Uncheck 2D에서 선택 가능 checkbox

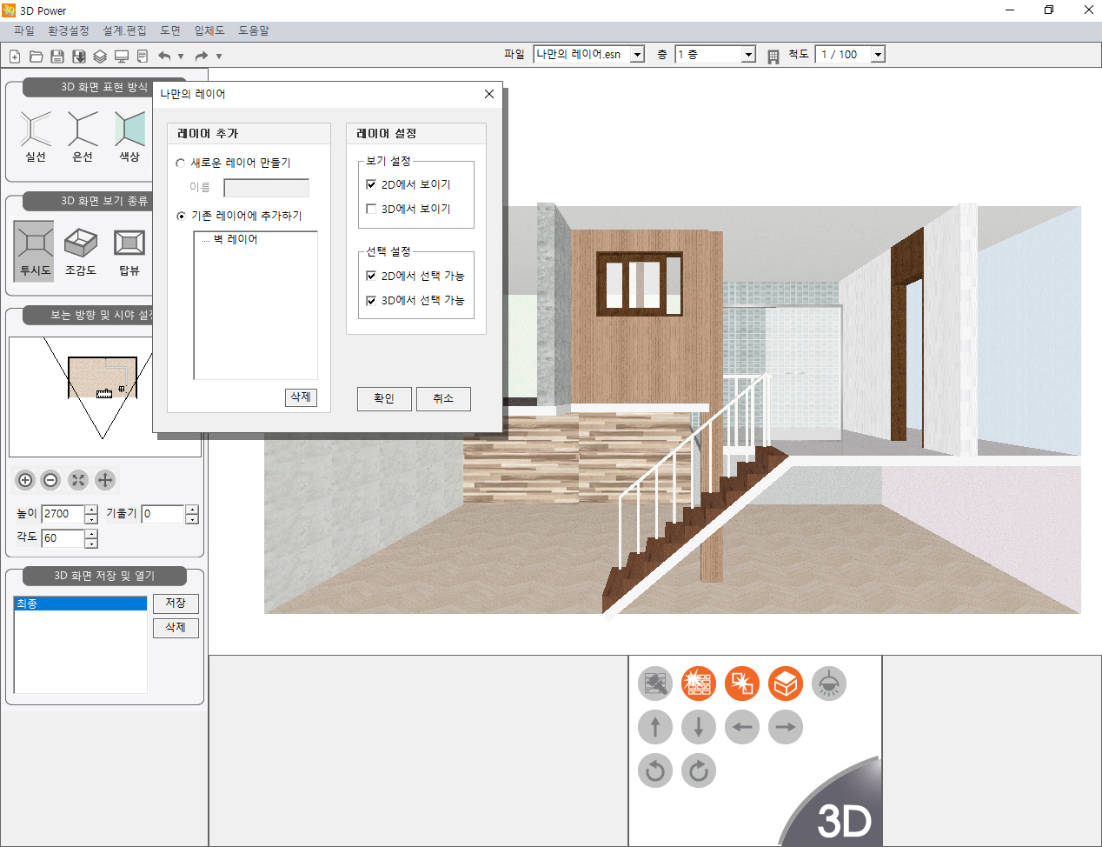click(371, 276)
